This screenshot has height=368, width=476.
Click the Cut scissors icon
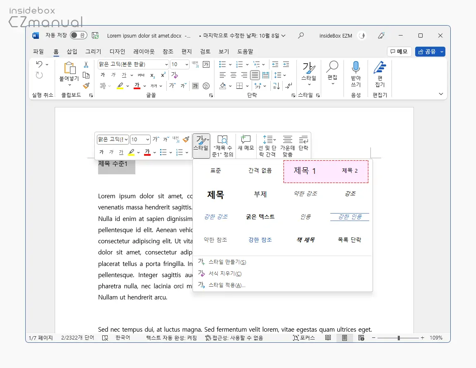[86, 65]
